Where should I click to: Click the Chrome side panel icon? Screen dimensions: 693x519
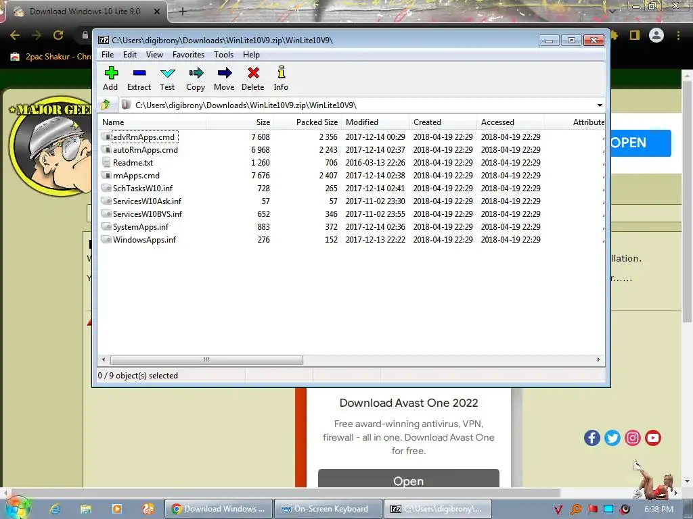coord(635,35)
